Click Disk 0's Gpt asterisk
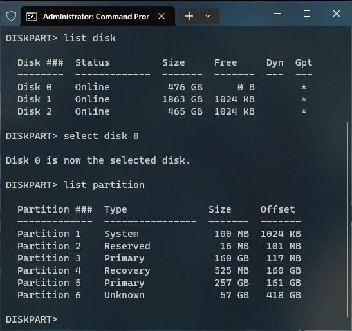This screenshot has width=352, height=331. (304, 87)
